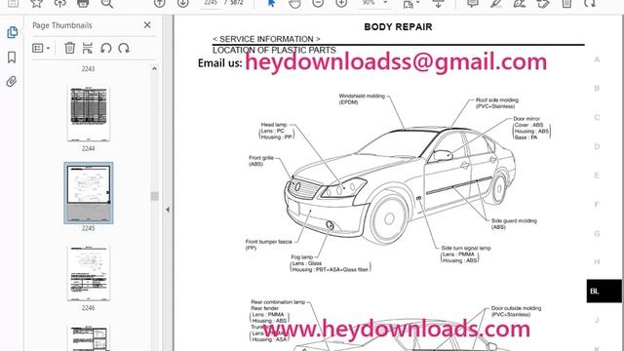The image size is (624, 351).
Task: Rotate page counterclockwise in thumbnails toolbar
Action: [106, 48]
